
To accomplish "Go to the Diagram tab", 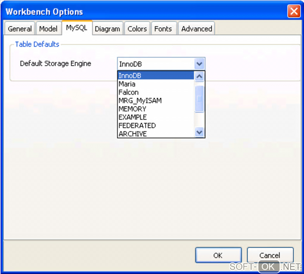I will click(107, 29).
